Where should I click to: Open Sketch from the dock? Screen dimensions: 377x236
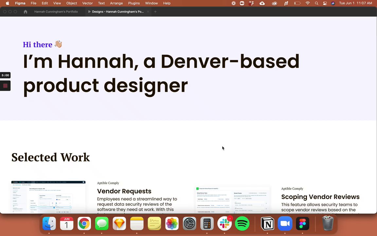119,224
